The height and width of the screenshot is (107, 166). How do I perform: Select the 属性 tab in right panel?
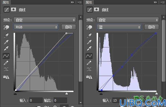tap(89, 2)
